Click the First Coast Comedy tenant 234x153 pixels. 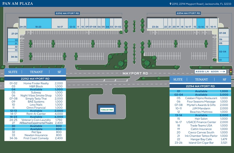(36, 138)
